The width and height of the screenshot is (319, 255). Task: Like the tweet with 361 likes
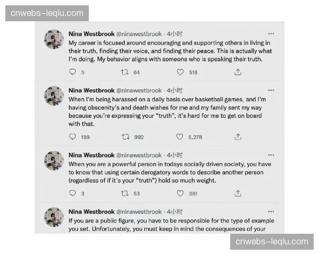(x=180, y=193)
